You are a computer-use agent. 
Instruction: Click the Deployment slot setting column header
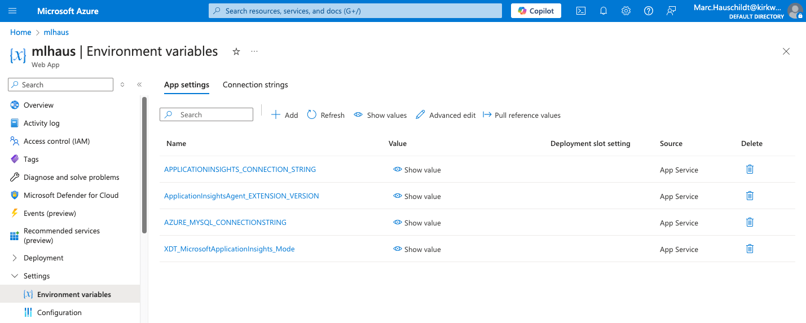(x=591, y=143)
